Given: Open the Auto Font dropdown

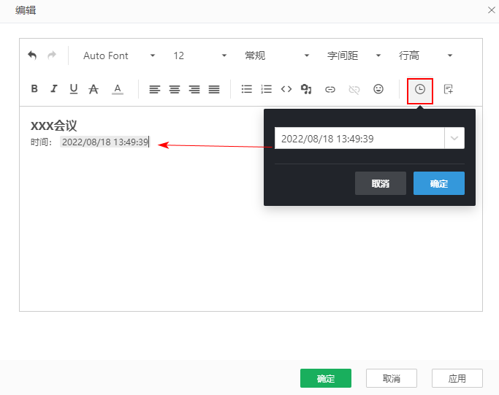Looking at the screenshot, I should click(119, 55).
